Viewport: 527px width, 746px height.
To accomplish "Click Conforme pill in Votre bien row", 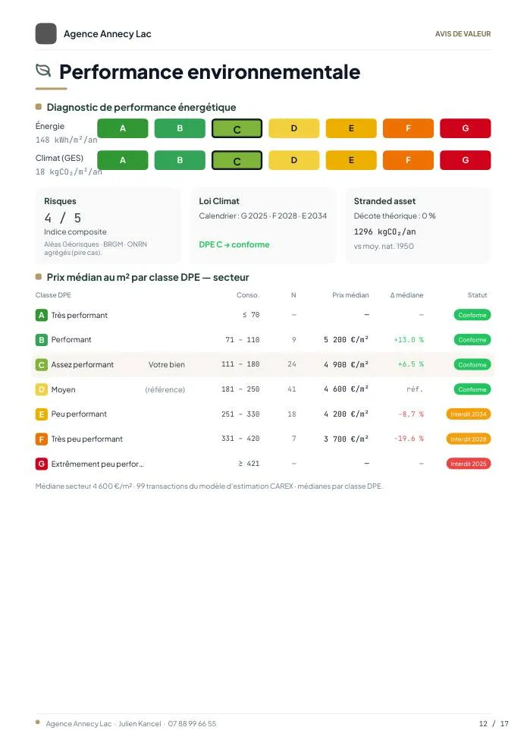I will [472, 364].
